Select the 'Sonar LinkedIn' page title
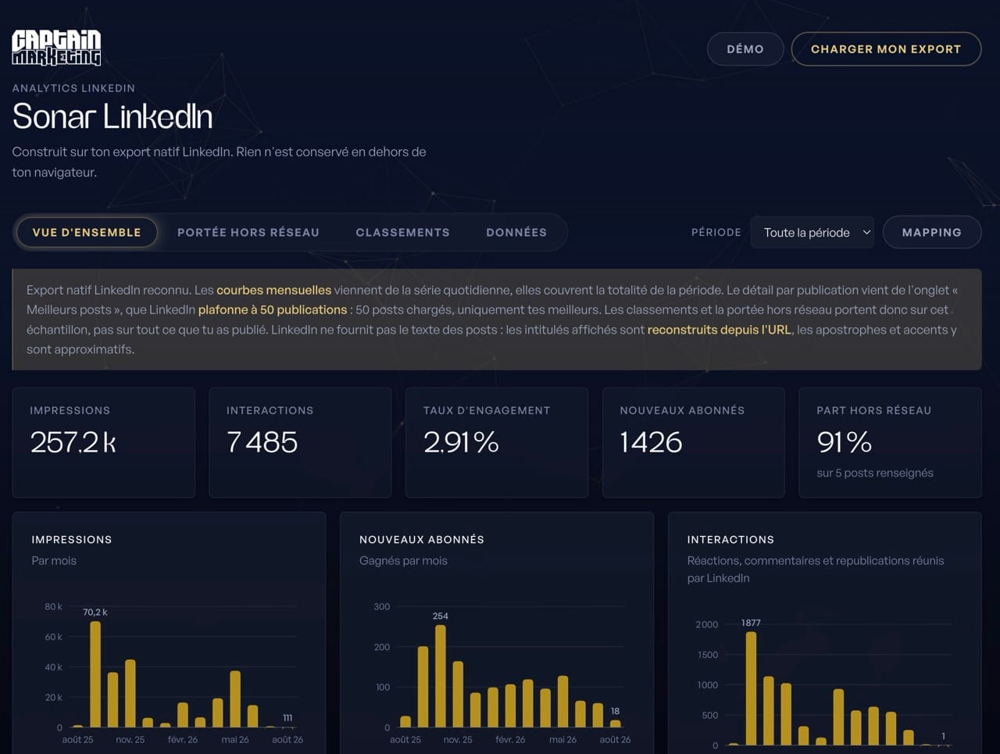This screenshot has height=754, width=1000. (x=112, y=116)
